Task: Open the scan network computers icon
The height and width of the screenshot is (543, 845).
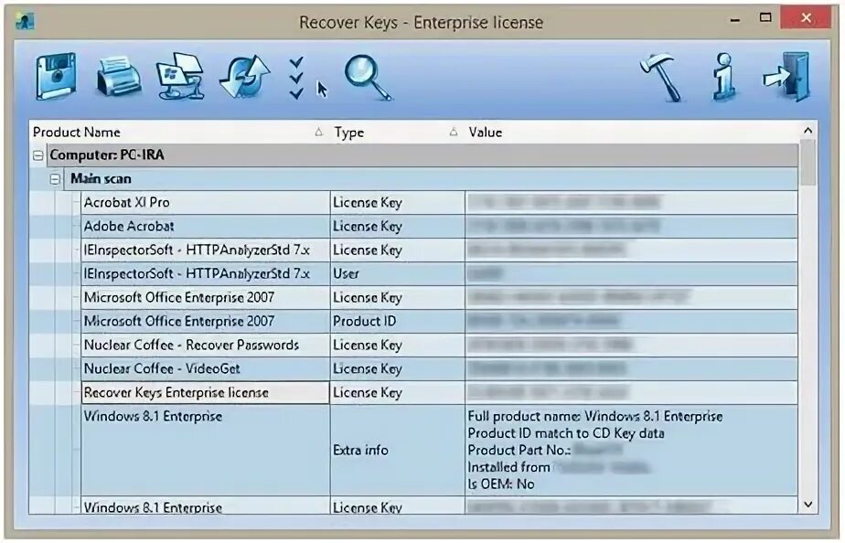Action: [180, 76]
